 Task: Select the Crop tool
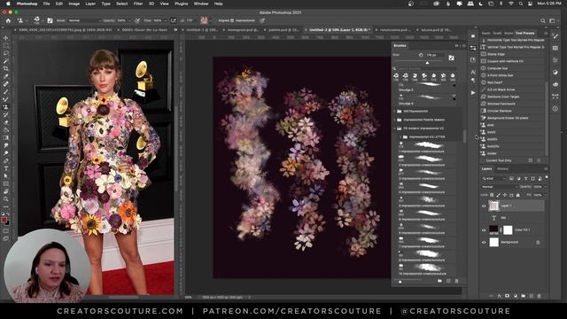6,68
